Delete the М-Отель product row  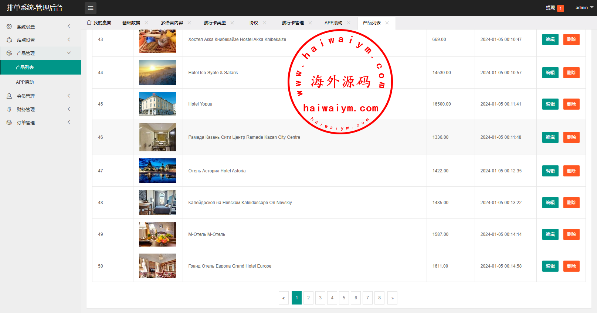(x=571, y=234)
